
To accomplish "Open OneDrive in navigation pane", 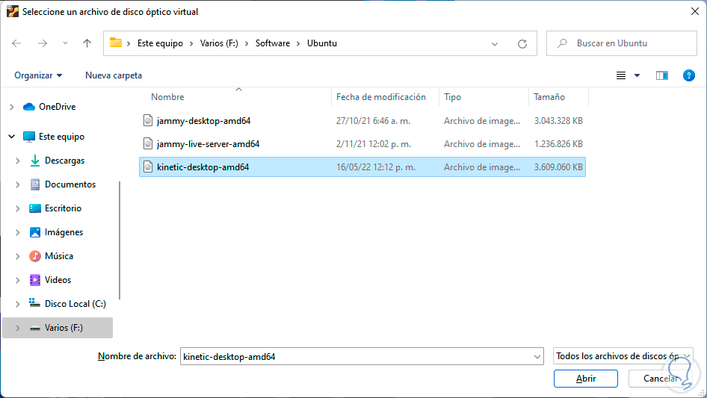I will pos(57,107).
